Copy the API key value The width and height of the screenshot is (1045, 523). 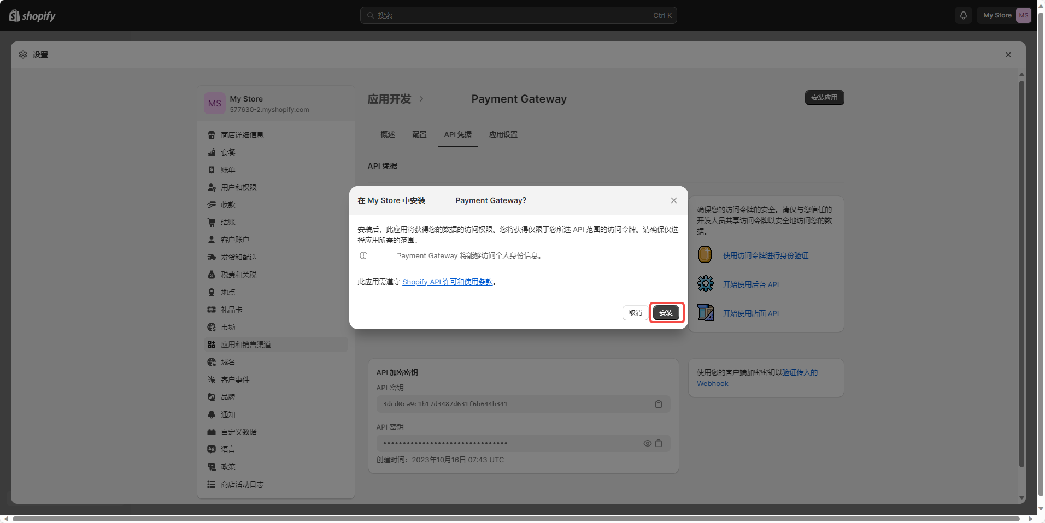[659, 404]
